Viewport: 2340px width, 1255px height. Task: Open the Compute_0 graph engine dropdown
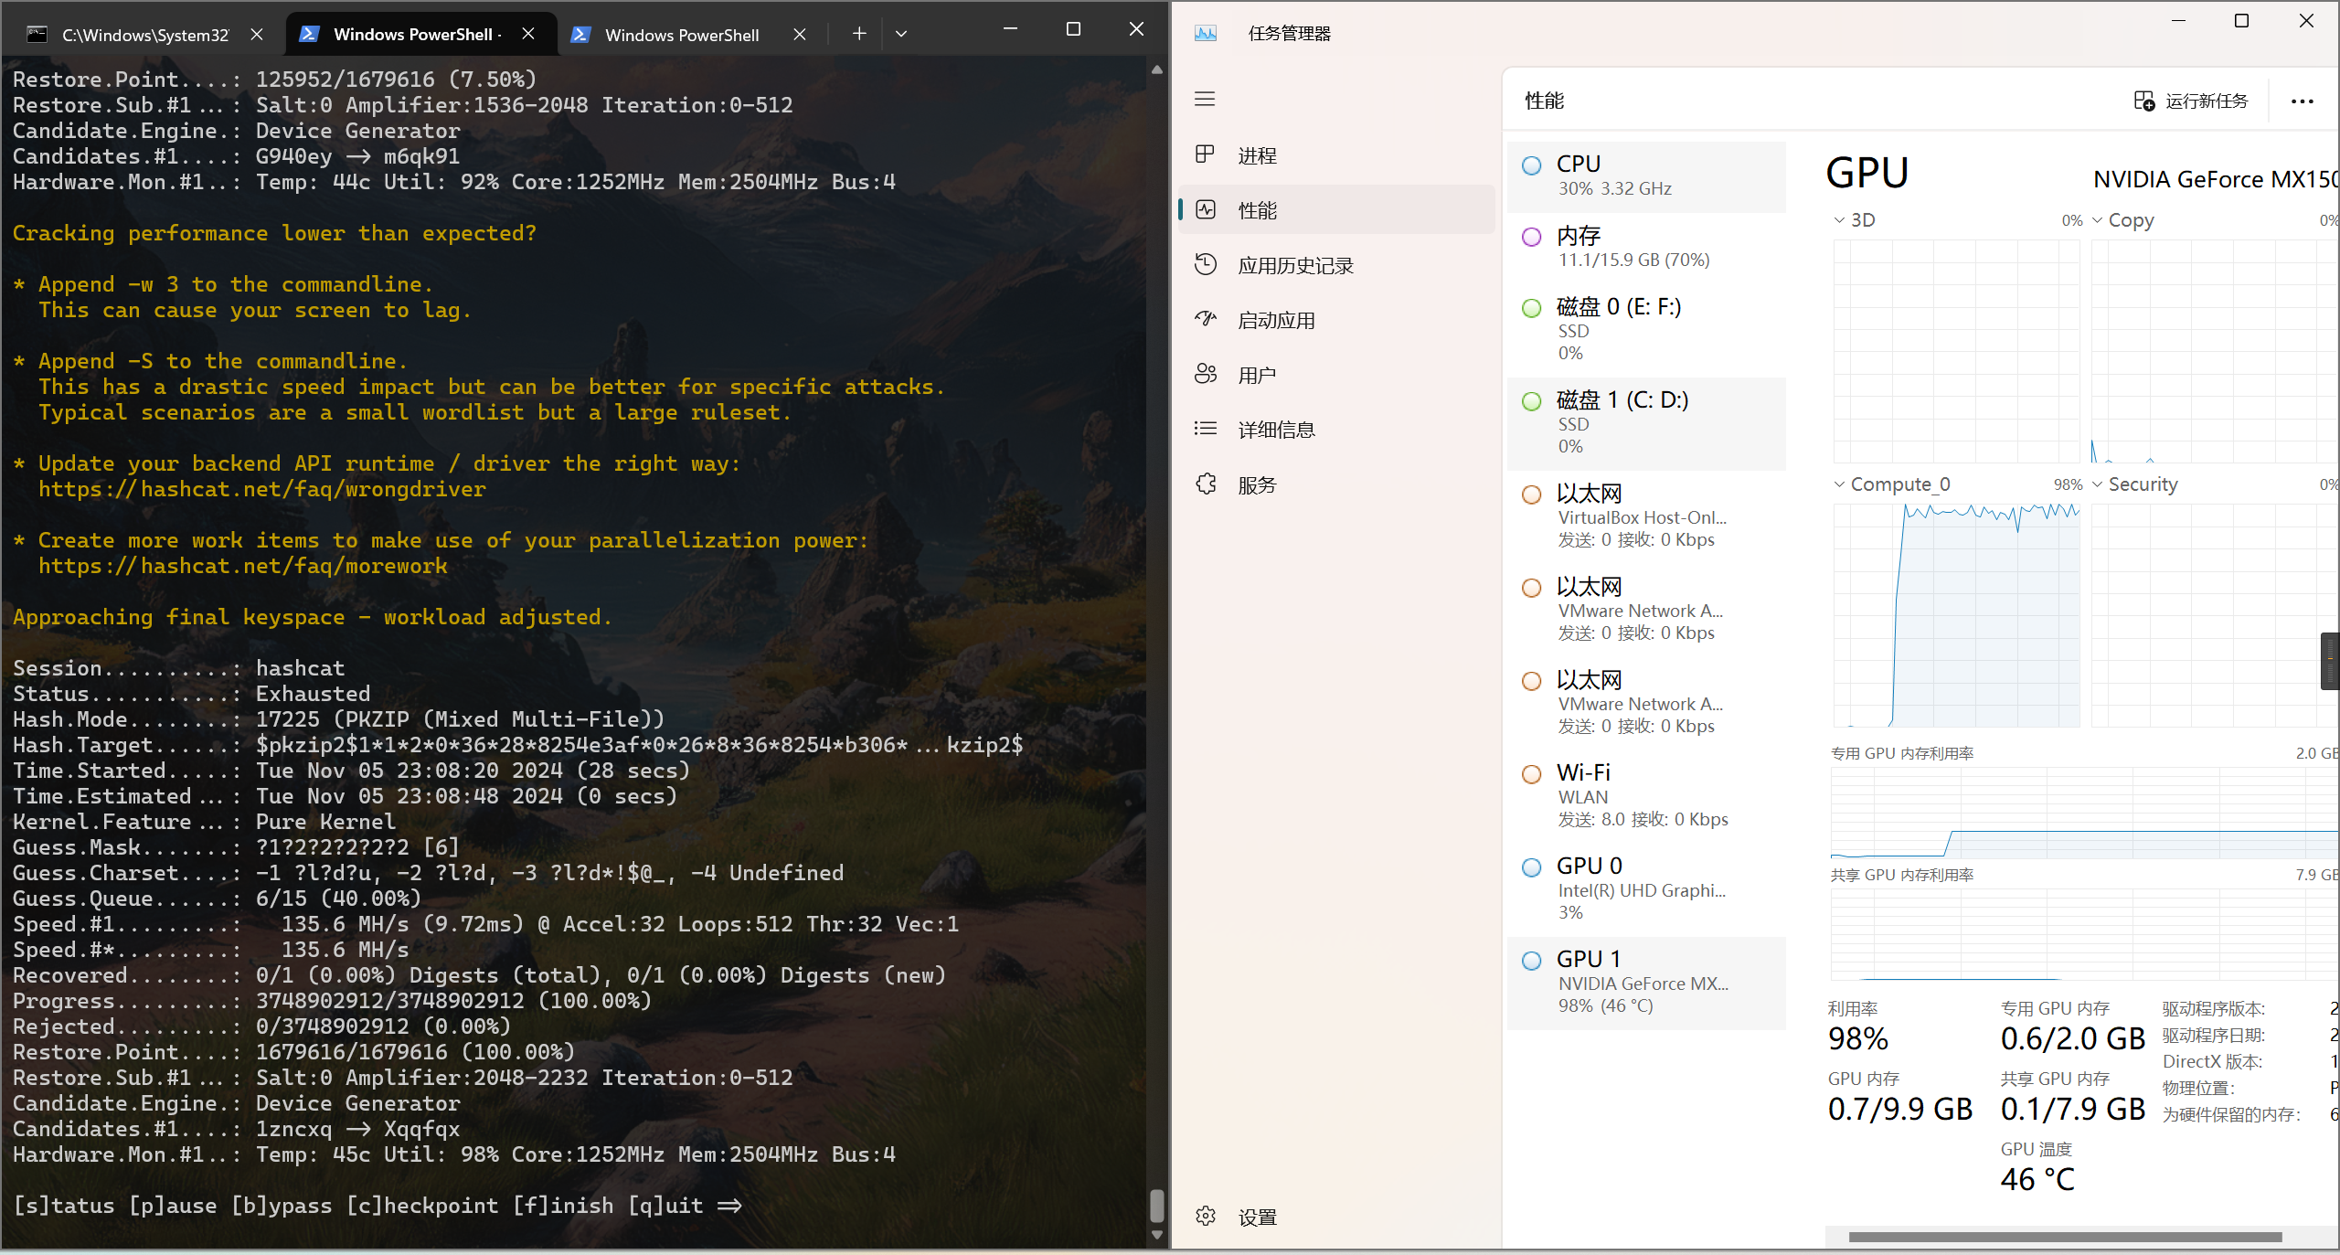click(x=1839, y=484)
